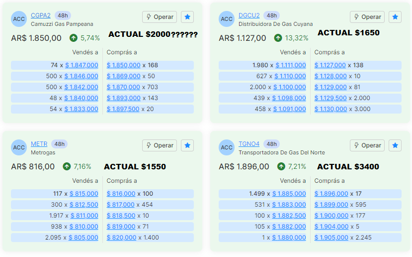Select sell price $ 1.846,000 for CGPA2

(81, 76)
